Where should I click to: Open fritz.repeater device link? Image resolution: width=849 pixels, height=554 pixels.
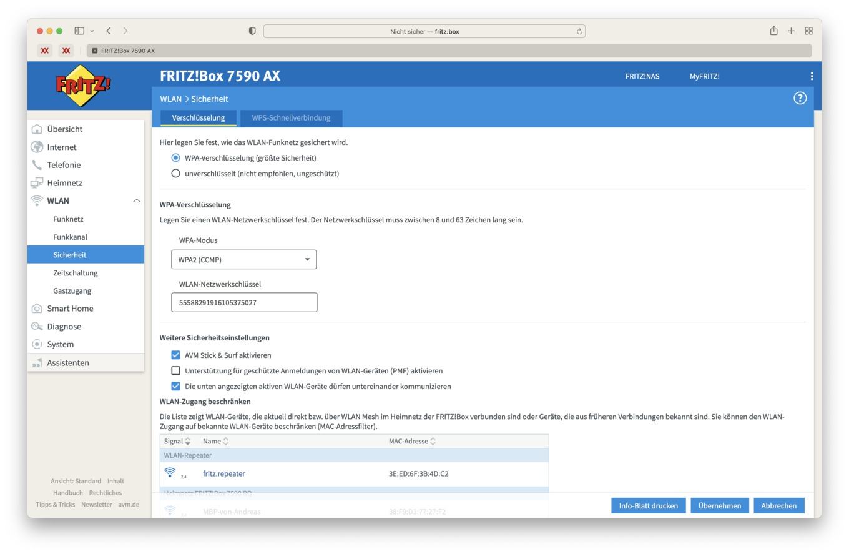pos(224,473)
